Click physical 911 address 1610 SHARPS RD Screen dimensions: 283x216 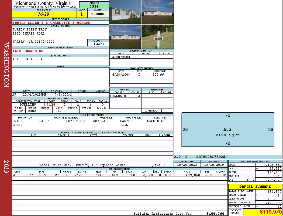click(x=28, y=51)
